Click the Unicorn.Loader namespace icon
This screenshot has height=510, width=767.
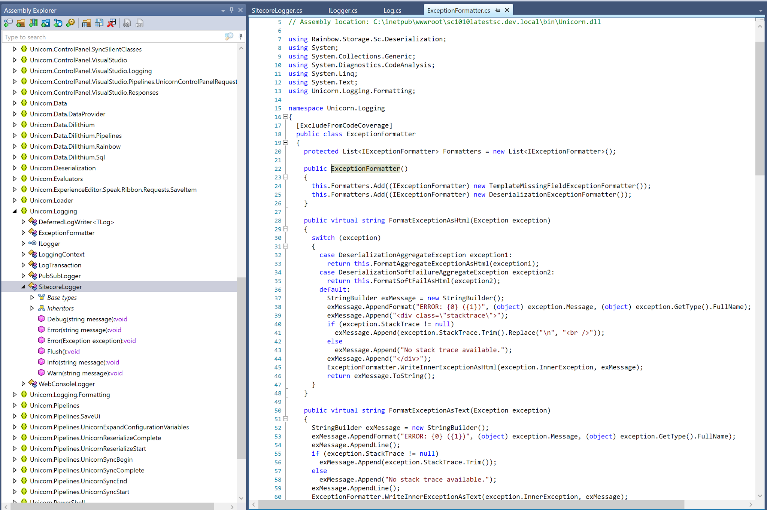tap(24, 200)
